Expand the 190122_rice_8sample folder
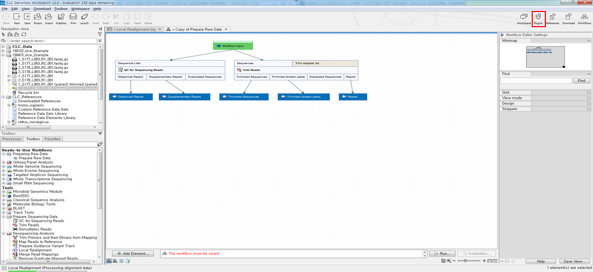The width and height of the screenshot is (593, 272). tap(3, 51)
